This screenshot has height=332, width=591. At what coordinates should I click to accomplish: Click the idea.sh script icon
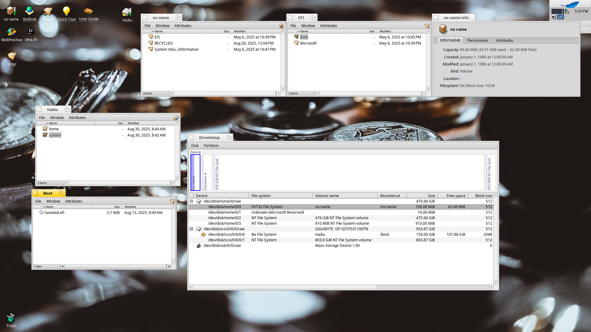[31, 32]
